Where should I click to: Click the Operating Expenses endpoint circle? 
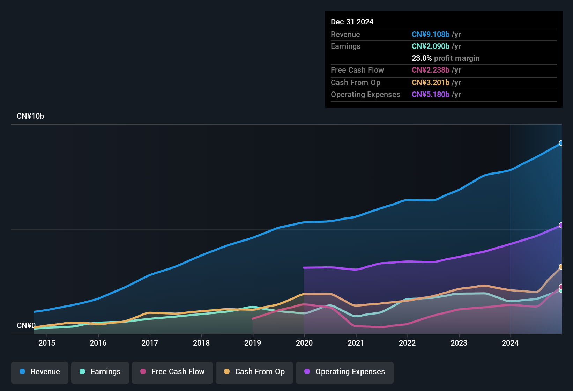[x=561, y=225]
